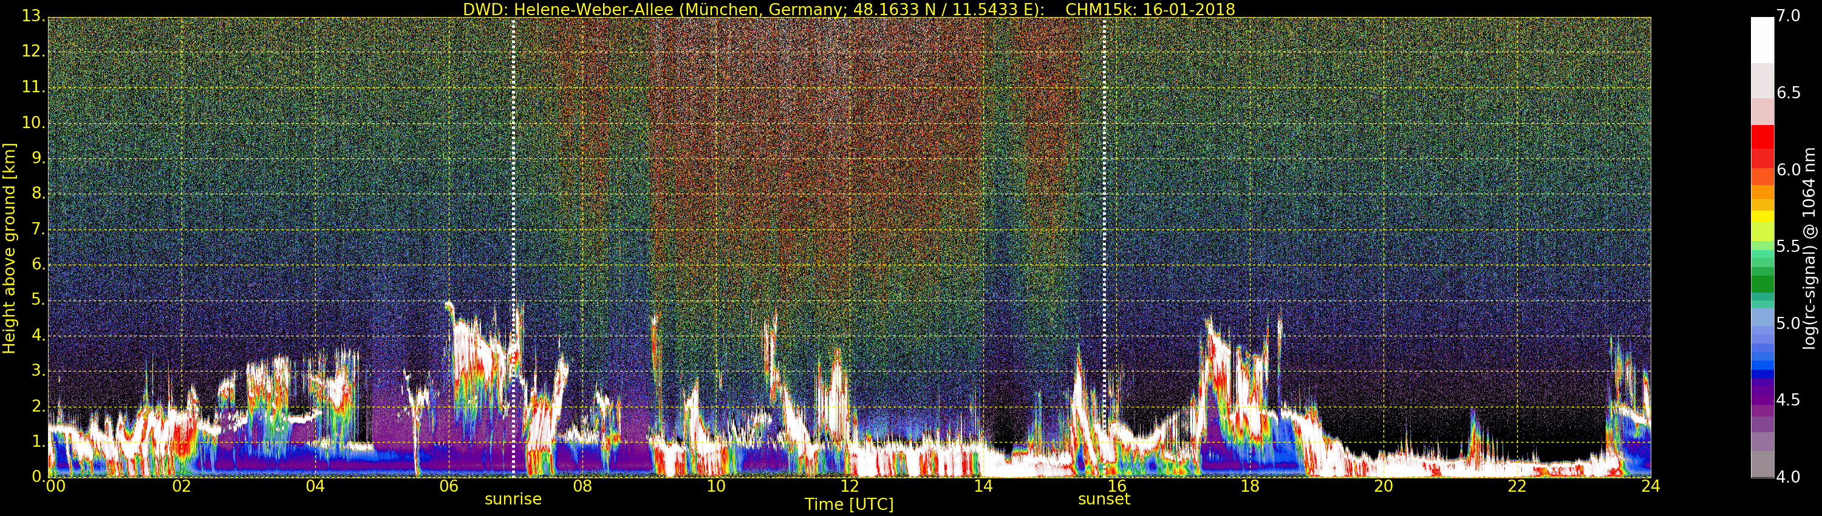
Task: Click the height axis tick label '11.'
Action: [33, 87]
